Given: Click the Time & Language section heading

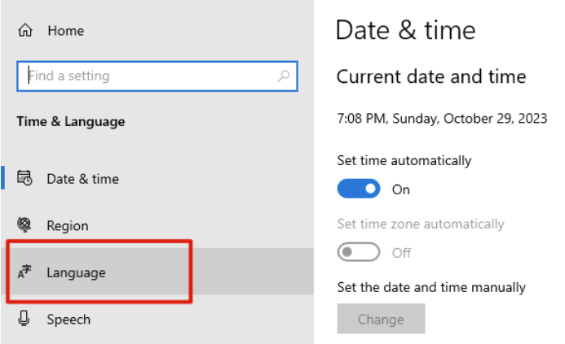Looking at the screenshot, I should click(71, 121).
